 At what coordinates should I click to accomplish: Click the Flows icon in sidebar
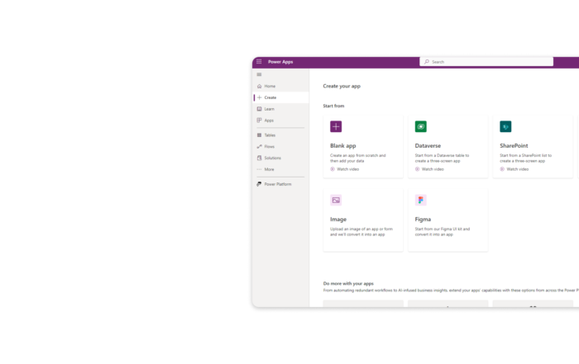[259, 147]
